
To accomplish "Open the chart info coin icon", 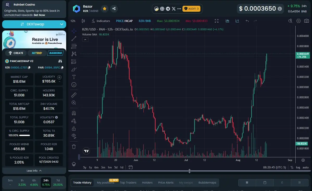I will coord(156,9).
